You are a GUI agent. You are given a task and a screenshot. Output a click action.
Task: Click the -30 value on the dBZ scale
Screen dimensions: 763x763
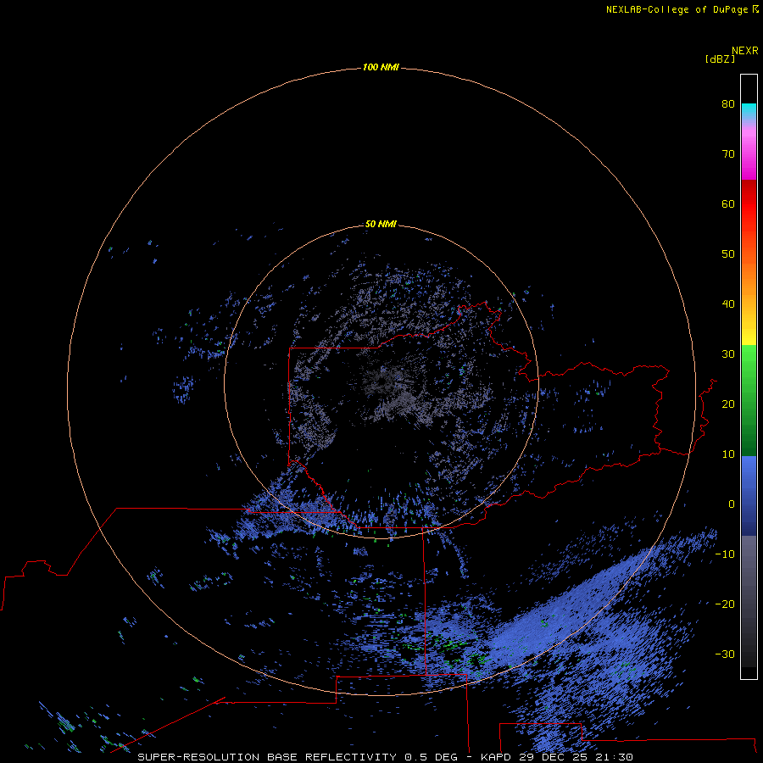click(725, 654)
